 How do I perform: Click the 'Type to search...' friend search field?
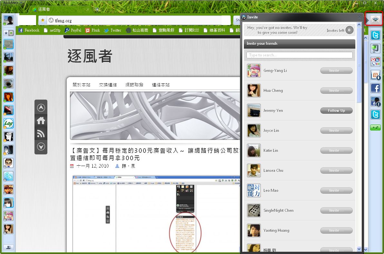(300, 55)
